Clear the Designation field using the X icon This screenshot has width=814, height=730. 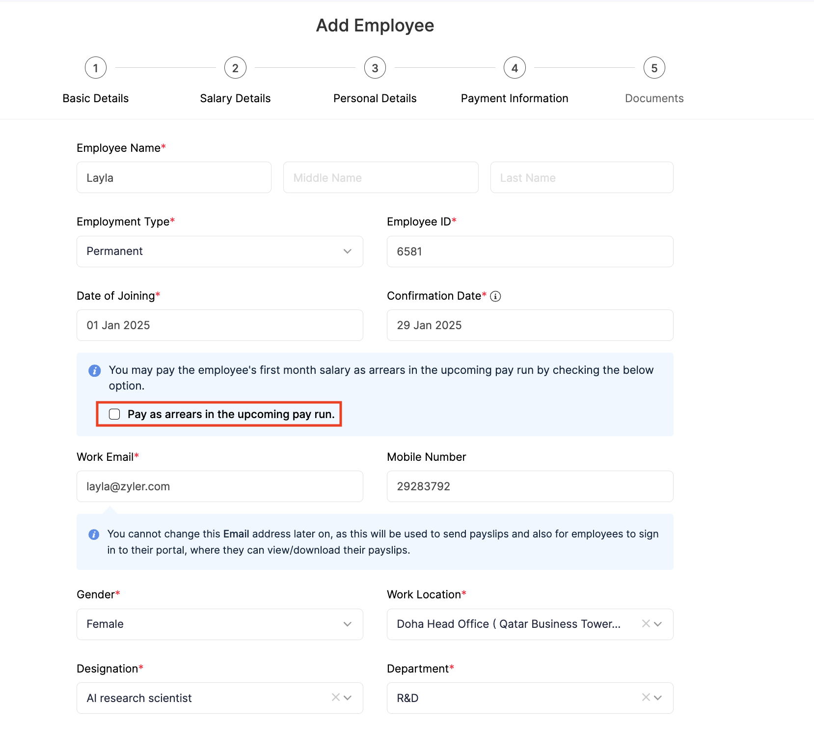coord(335,698)
